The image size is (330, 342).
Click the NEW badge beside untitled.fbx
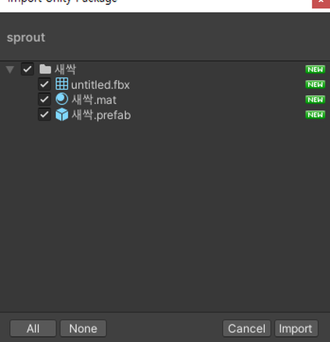(x=315, y=84)
